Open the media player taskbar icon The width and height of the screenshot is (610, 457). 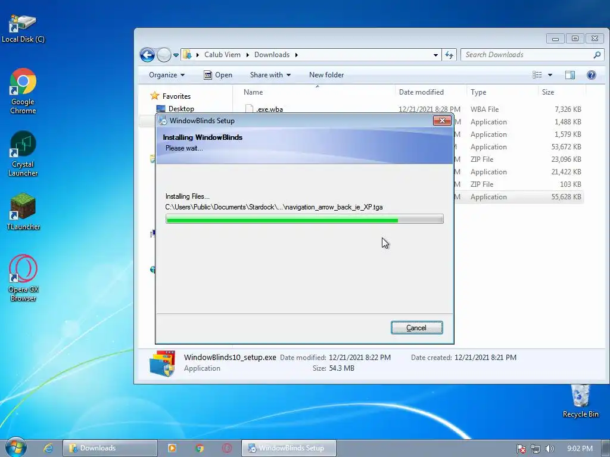click(x=172, y=448)
